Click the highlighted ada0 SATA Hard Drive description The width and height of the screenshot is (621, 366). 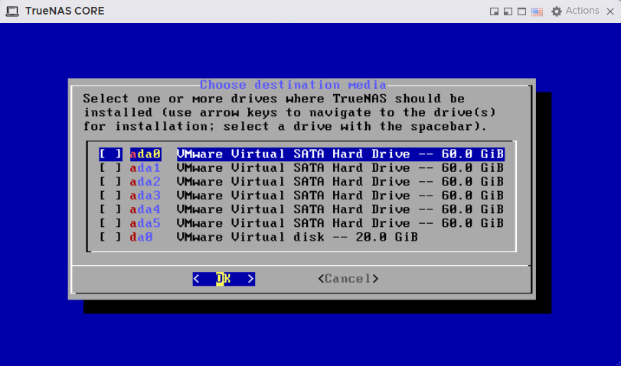click(x=340, y=154)
